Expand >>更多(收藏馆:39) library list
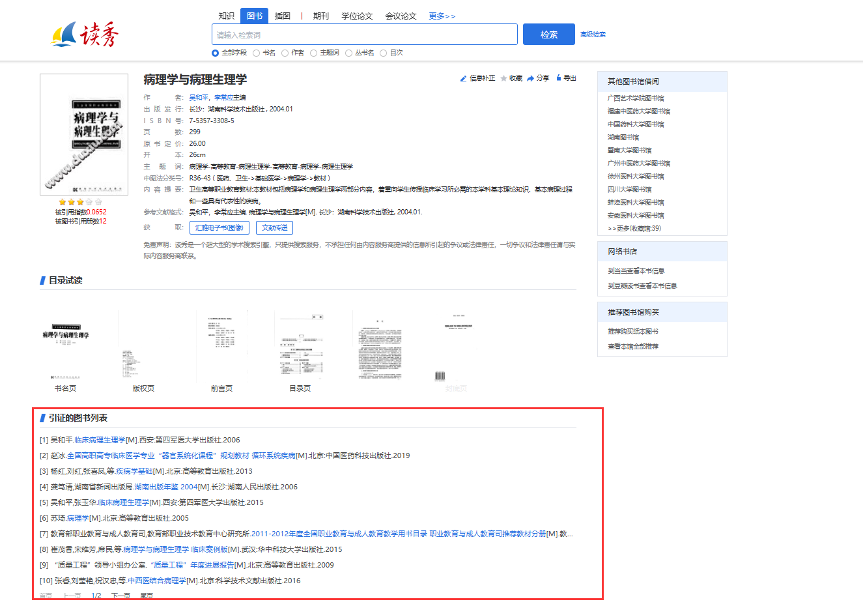The height and width of the screenshot is (606, 863). 634,229
